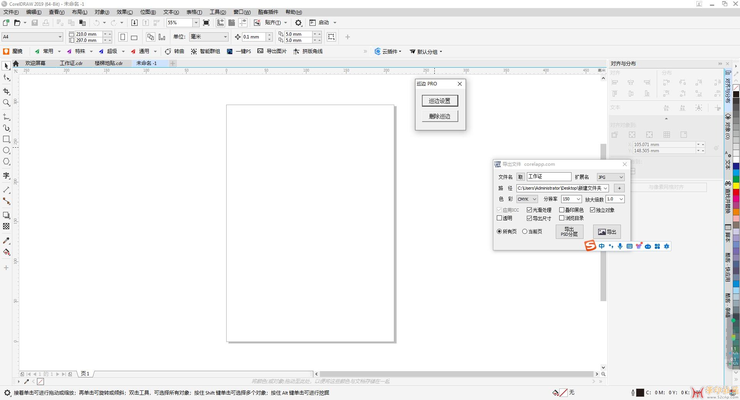This screenshot has height=400, width=740.
Task: Toggle the 导出尺寸 checkbox
Action: [529, 218]
